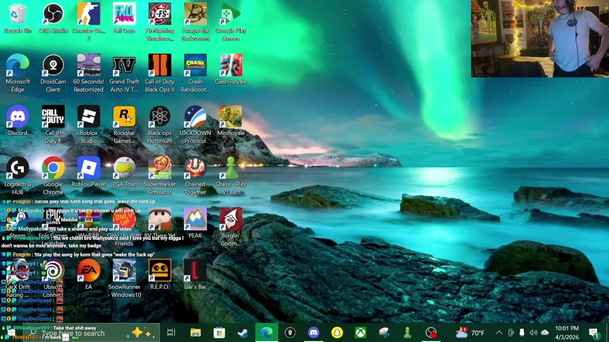Viewport: 609px width, 342px height.
Task: Select the MiniRoyale desktop shortcut
Action: pyautogui.click(x=231, y=121)
